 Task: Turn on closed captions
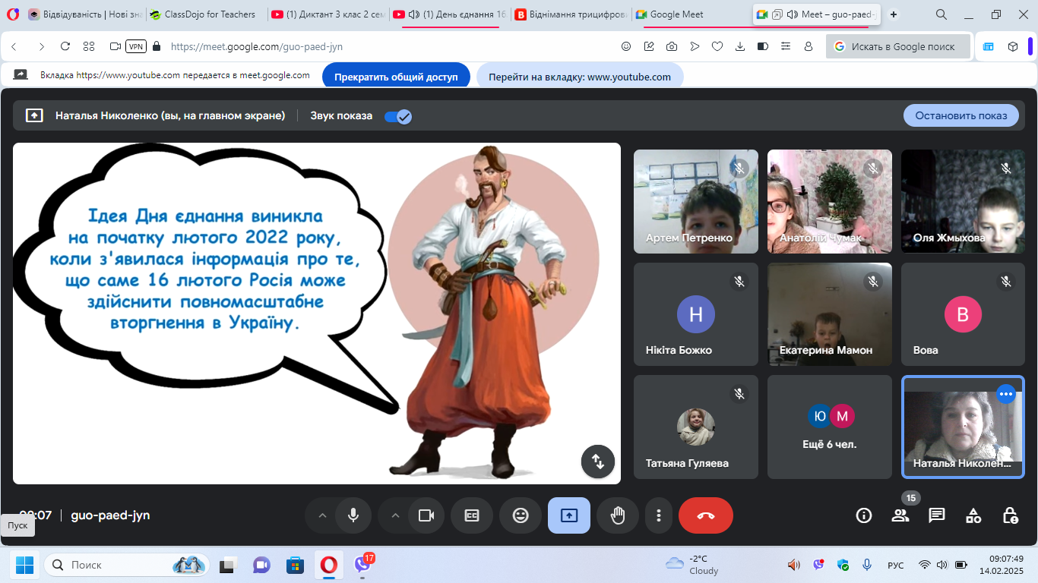click(x=472, y=515)
